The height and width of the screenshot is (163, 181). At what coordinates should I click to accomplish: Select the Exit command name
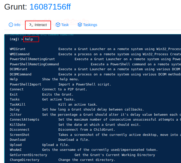(14, 94)
